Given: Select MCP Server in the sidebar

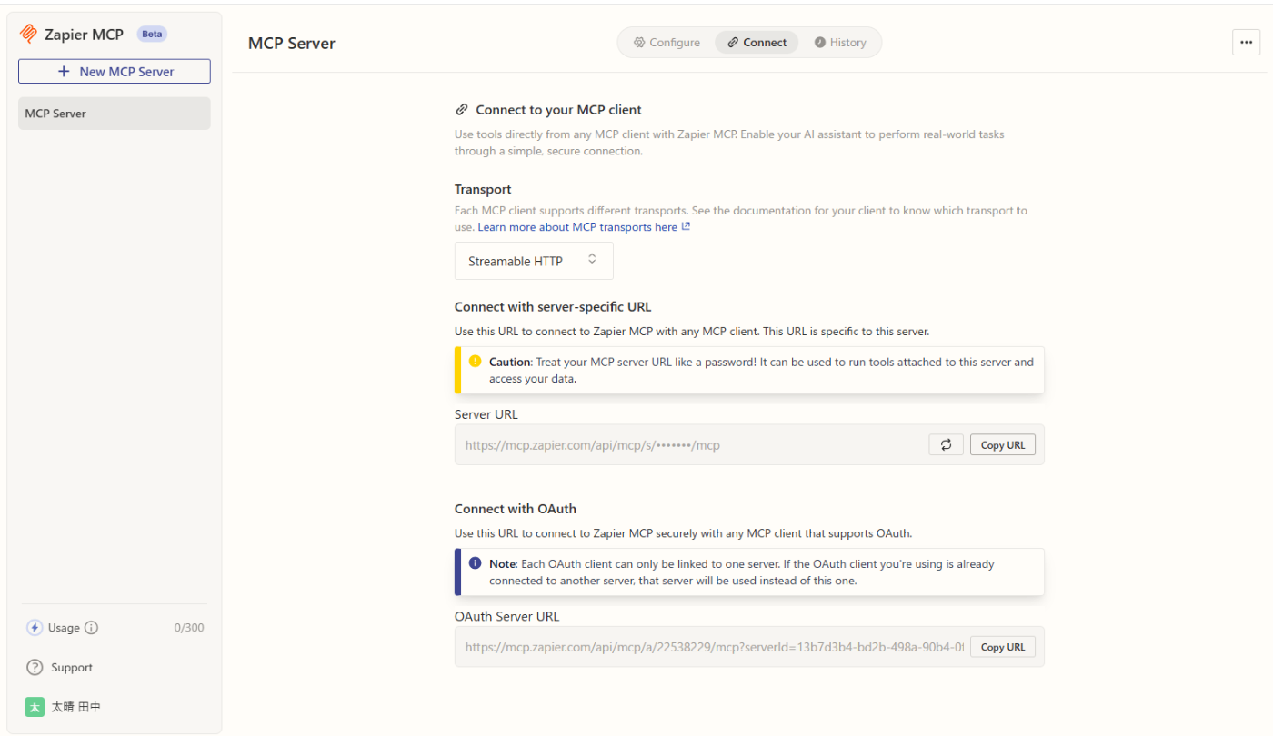Looking at the screenshot, I should pos(115,114).
